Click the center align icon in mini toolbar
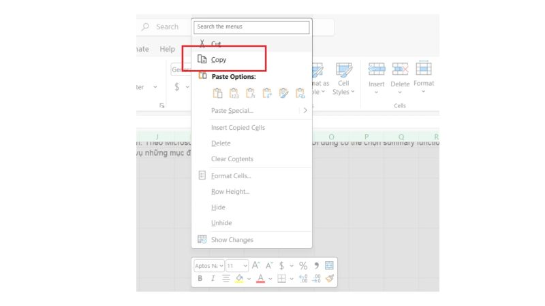The height and width of the screenshot is (306, 545). pyautogui.click(x=226, y=278)
